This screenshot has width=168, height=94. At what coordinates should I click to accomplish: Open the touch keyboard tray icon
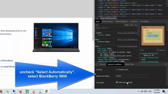click(x=145, y=91)
